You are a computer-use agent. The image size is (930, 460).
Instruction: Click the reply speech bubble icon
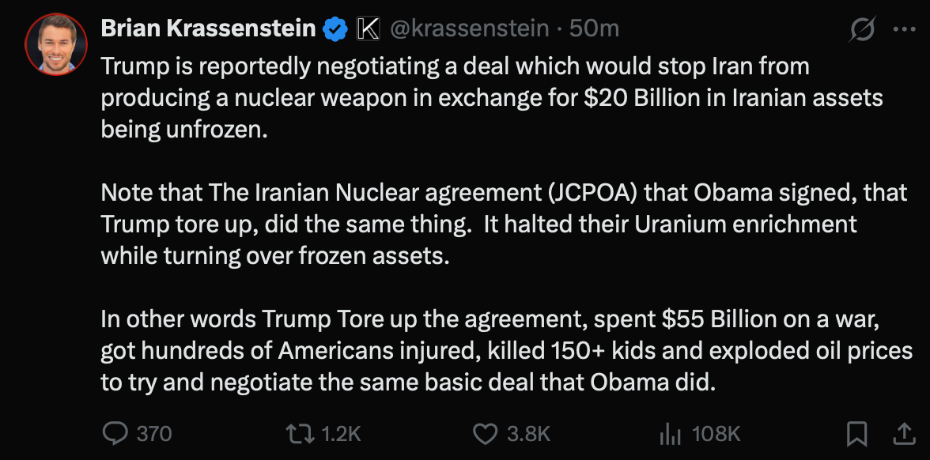tap(115, 433)
